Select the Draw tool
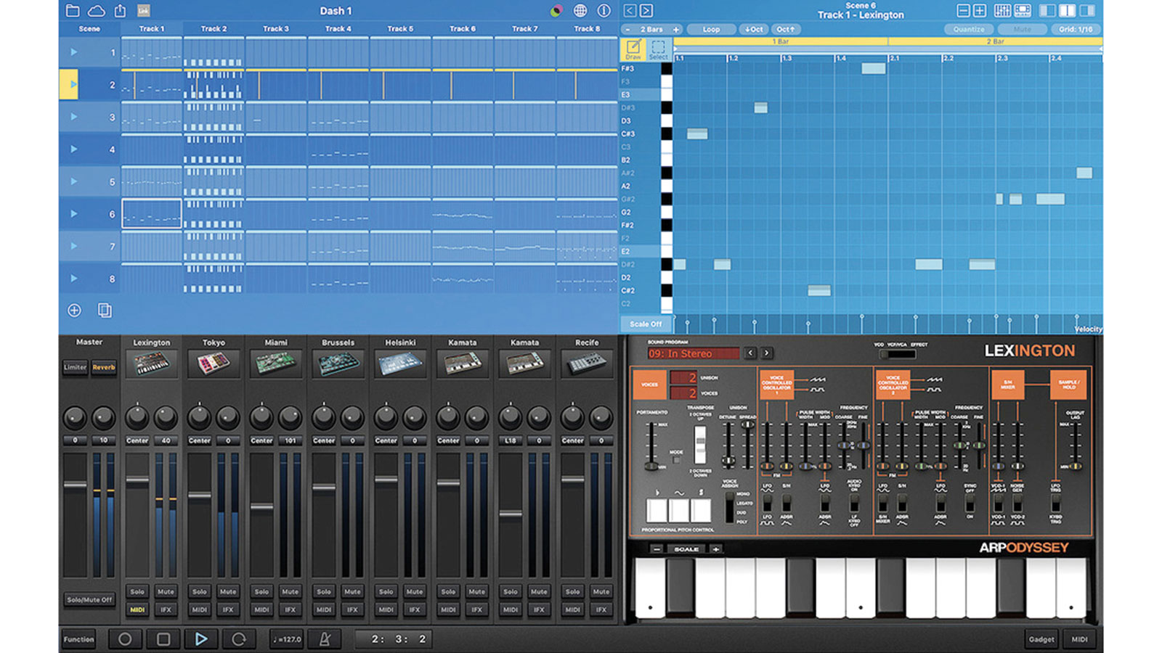The height and width of the screenshot is (653, 1162). [633, 49]
